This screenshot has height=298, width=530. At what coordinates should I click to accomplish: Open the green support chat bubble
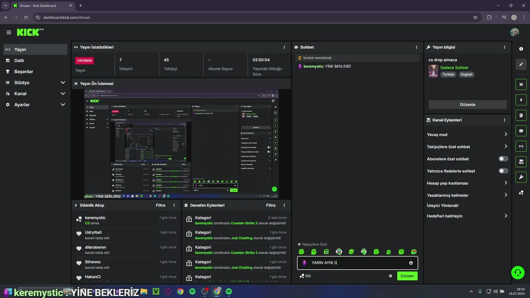tap(518, 272)
